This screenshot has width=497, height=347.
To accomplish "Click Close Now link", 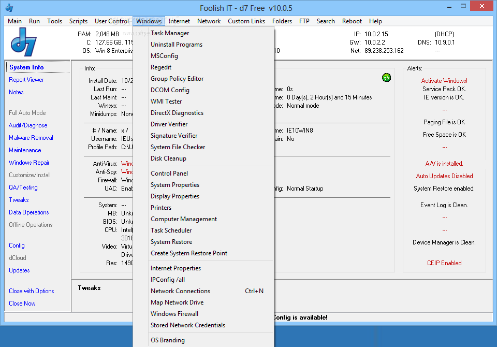I will 22,303.
